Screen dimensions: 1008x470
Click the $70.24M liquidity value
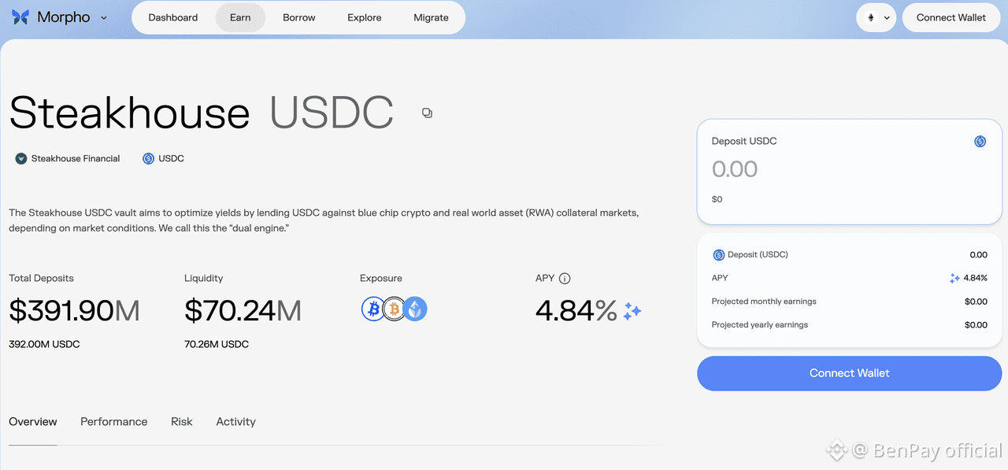(x=243, y=311)
